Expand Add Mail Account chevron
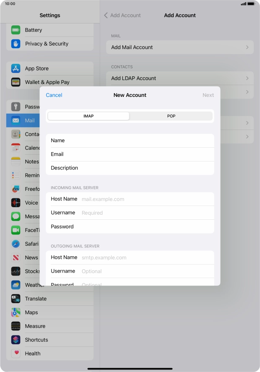 (247, 47)
